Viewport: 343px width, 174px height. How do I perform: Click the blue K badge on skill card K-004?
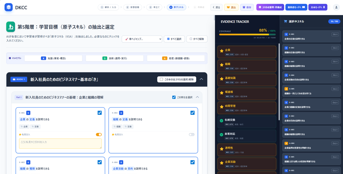pyautogui.click(x=121, y=162)
